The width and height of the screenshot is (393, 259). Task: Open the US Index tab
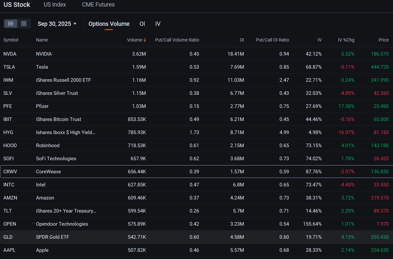click(55, 5)
